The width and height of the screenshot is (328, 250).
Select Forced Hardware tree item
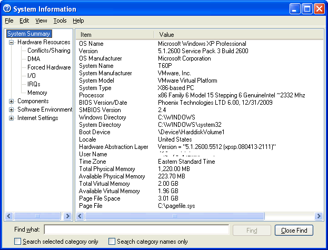(x=49, y=67)
